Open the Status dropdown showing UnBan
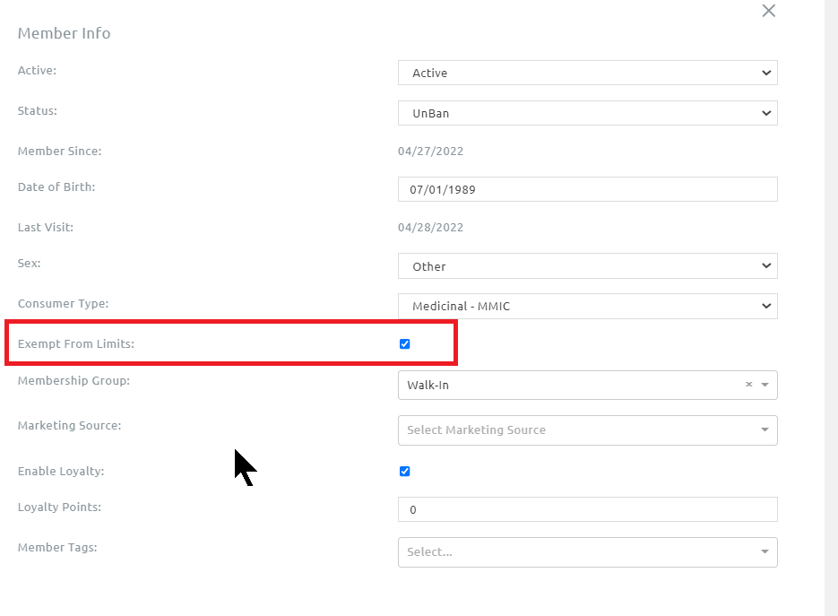838x616 pixels. [587, 113]
